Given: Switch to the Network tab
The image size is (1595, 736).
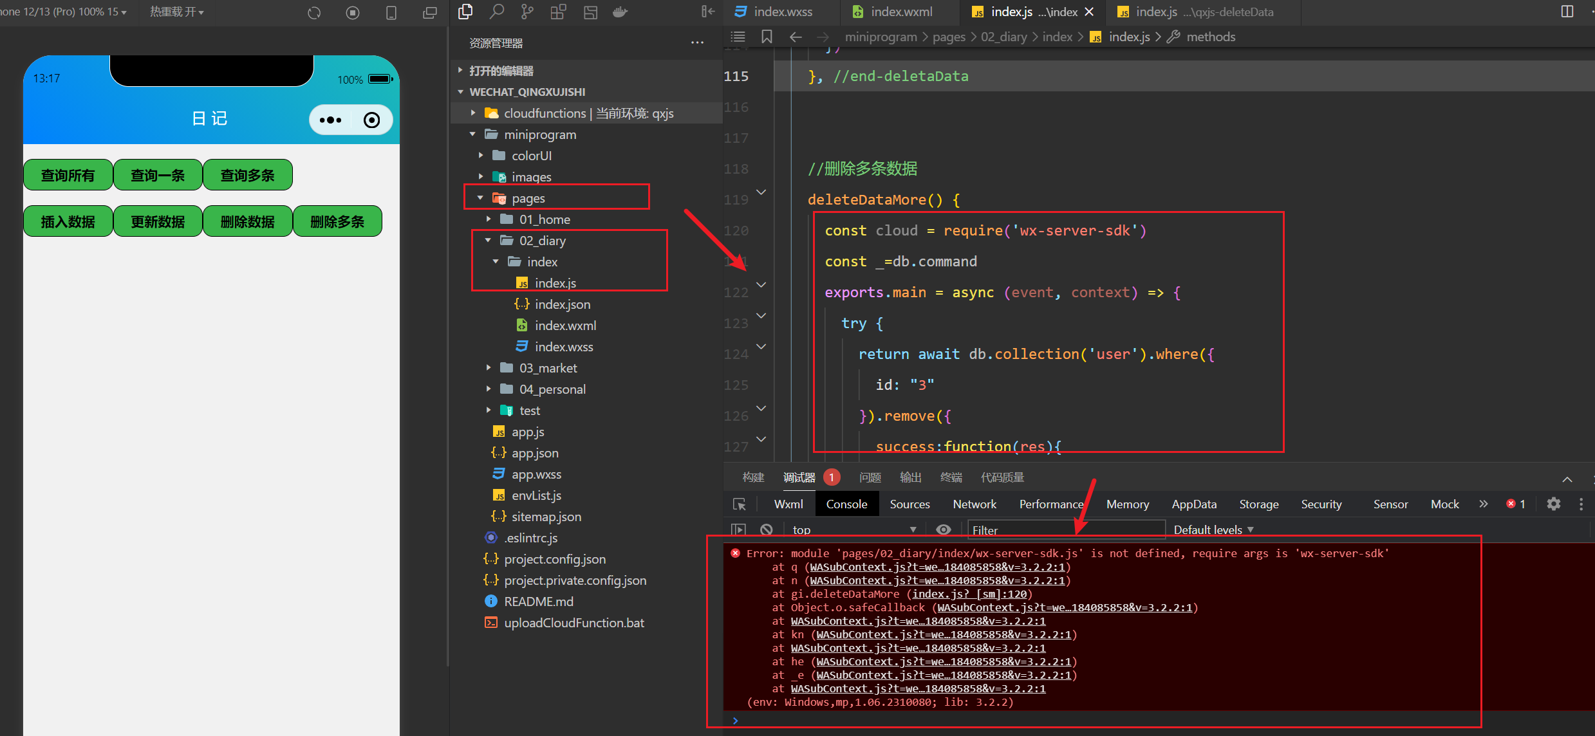Looking at the screenshot, I should (974, 504).
